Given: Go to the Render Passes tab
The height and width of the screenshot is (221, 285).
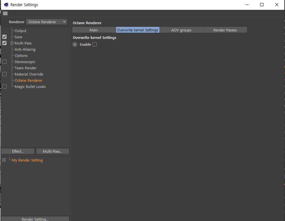Looking at the screenshot, I should (225, 30).
